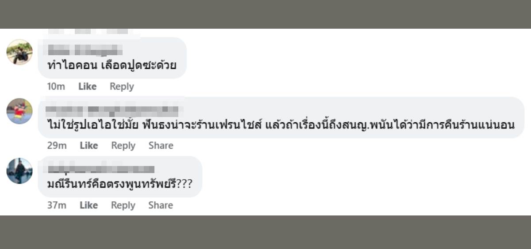531x249 pixels.
Task: Open profile picture of the 10m commenter
Action: [19, 52]
